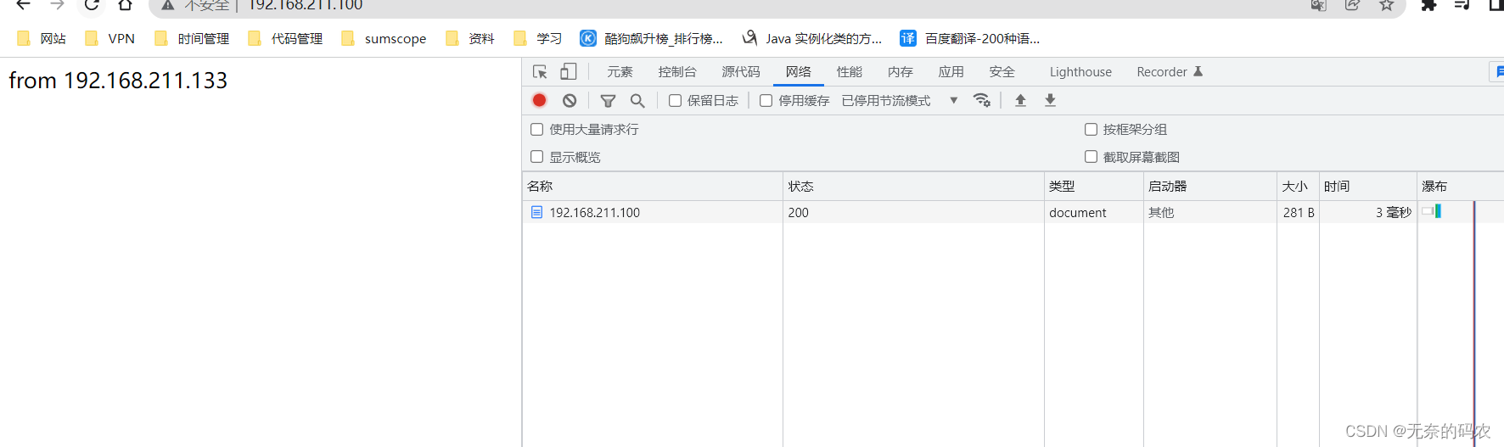
Task: Click the browser reload icon
Action: pyautogui.click(x=92, y=5)
